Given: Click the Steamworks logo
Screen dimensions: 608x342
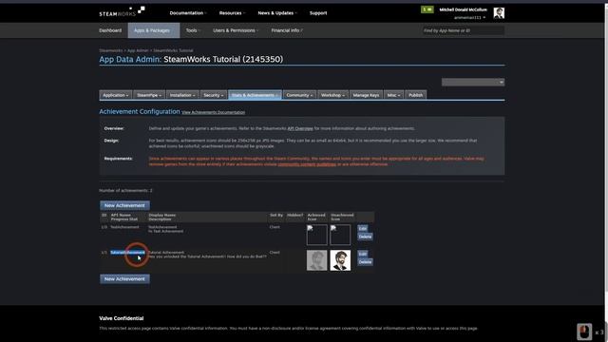Looking at the screenshot, I should click(122, 11).
